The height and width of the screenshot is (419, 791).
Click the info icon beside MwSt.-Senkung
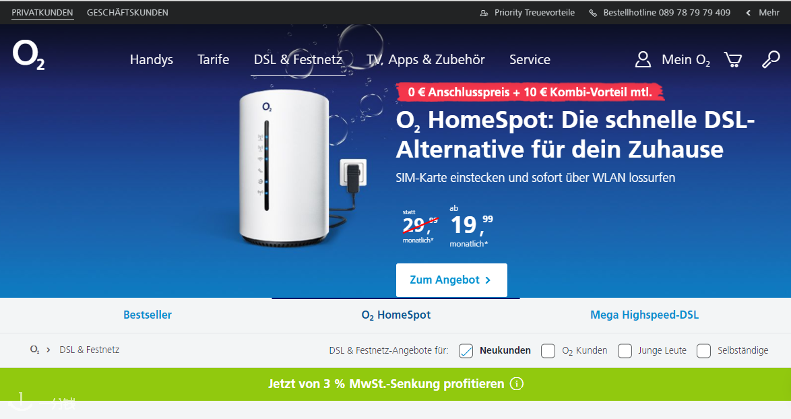click(517, 384)
